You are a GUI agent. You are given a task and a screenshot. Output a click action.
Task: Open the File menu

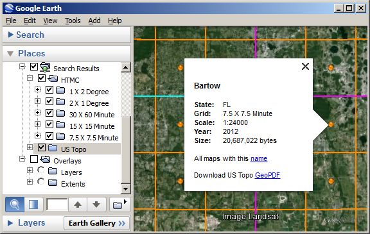coord(11,21)
